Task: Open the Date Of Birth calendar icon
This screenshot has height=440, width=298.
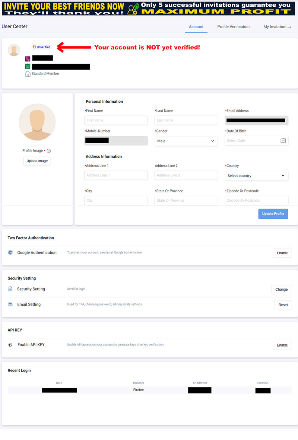Action: point(283,141)
